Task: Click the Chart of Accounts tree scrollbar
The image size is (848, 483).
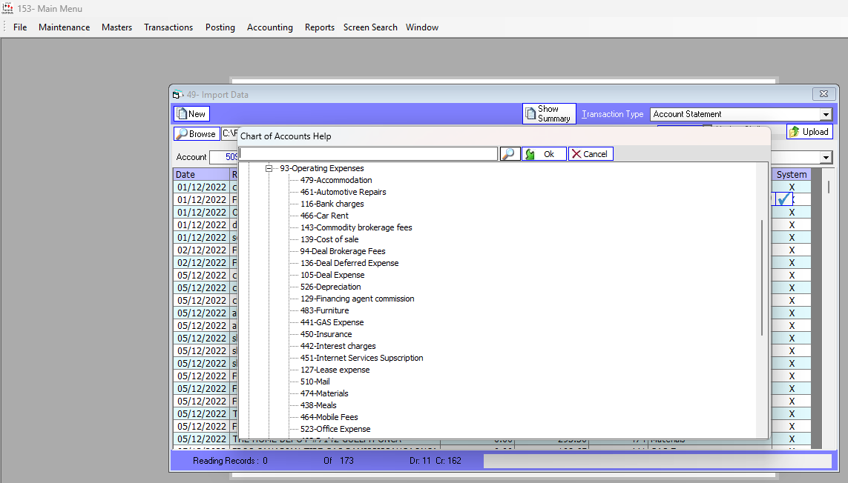Action: pos(762,278)
